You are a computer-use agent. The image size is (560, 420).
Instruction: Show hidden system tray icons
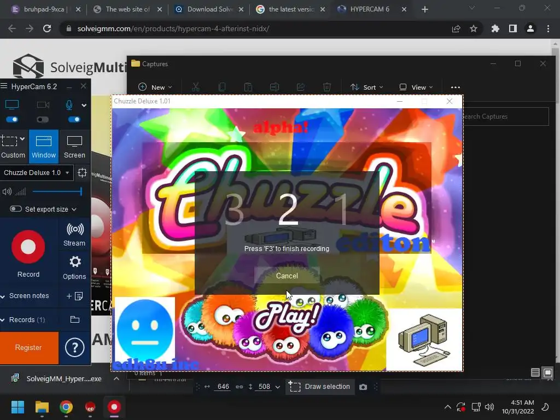(447, 407)
